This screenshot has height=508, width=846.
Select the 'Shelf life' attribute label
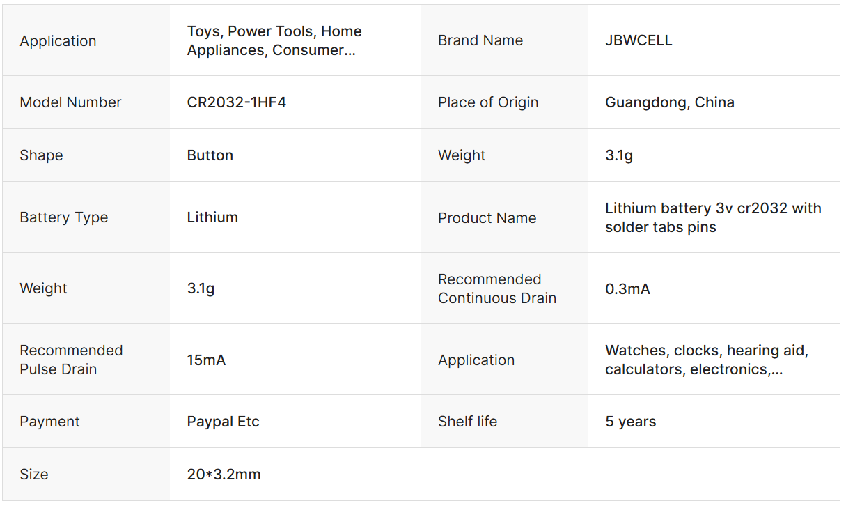point(467,422)
